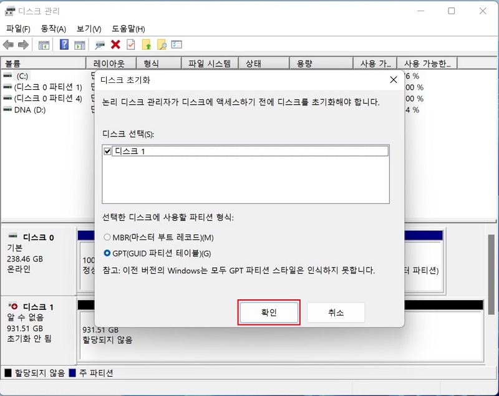Open the 동작(A) menu

point(53,29)
